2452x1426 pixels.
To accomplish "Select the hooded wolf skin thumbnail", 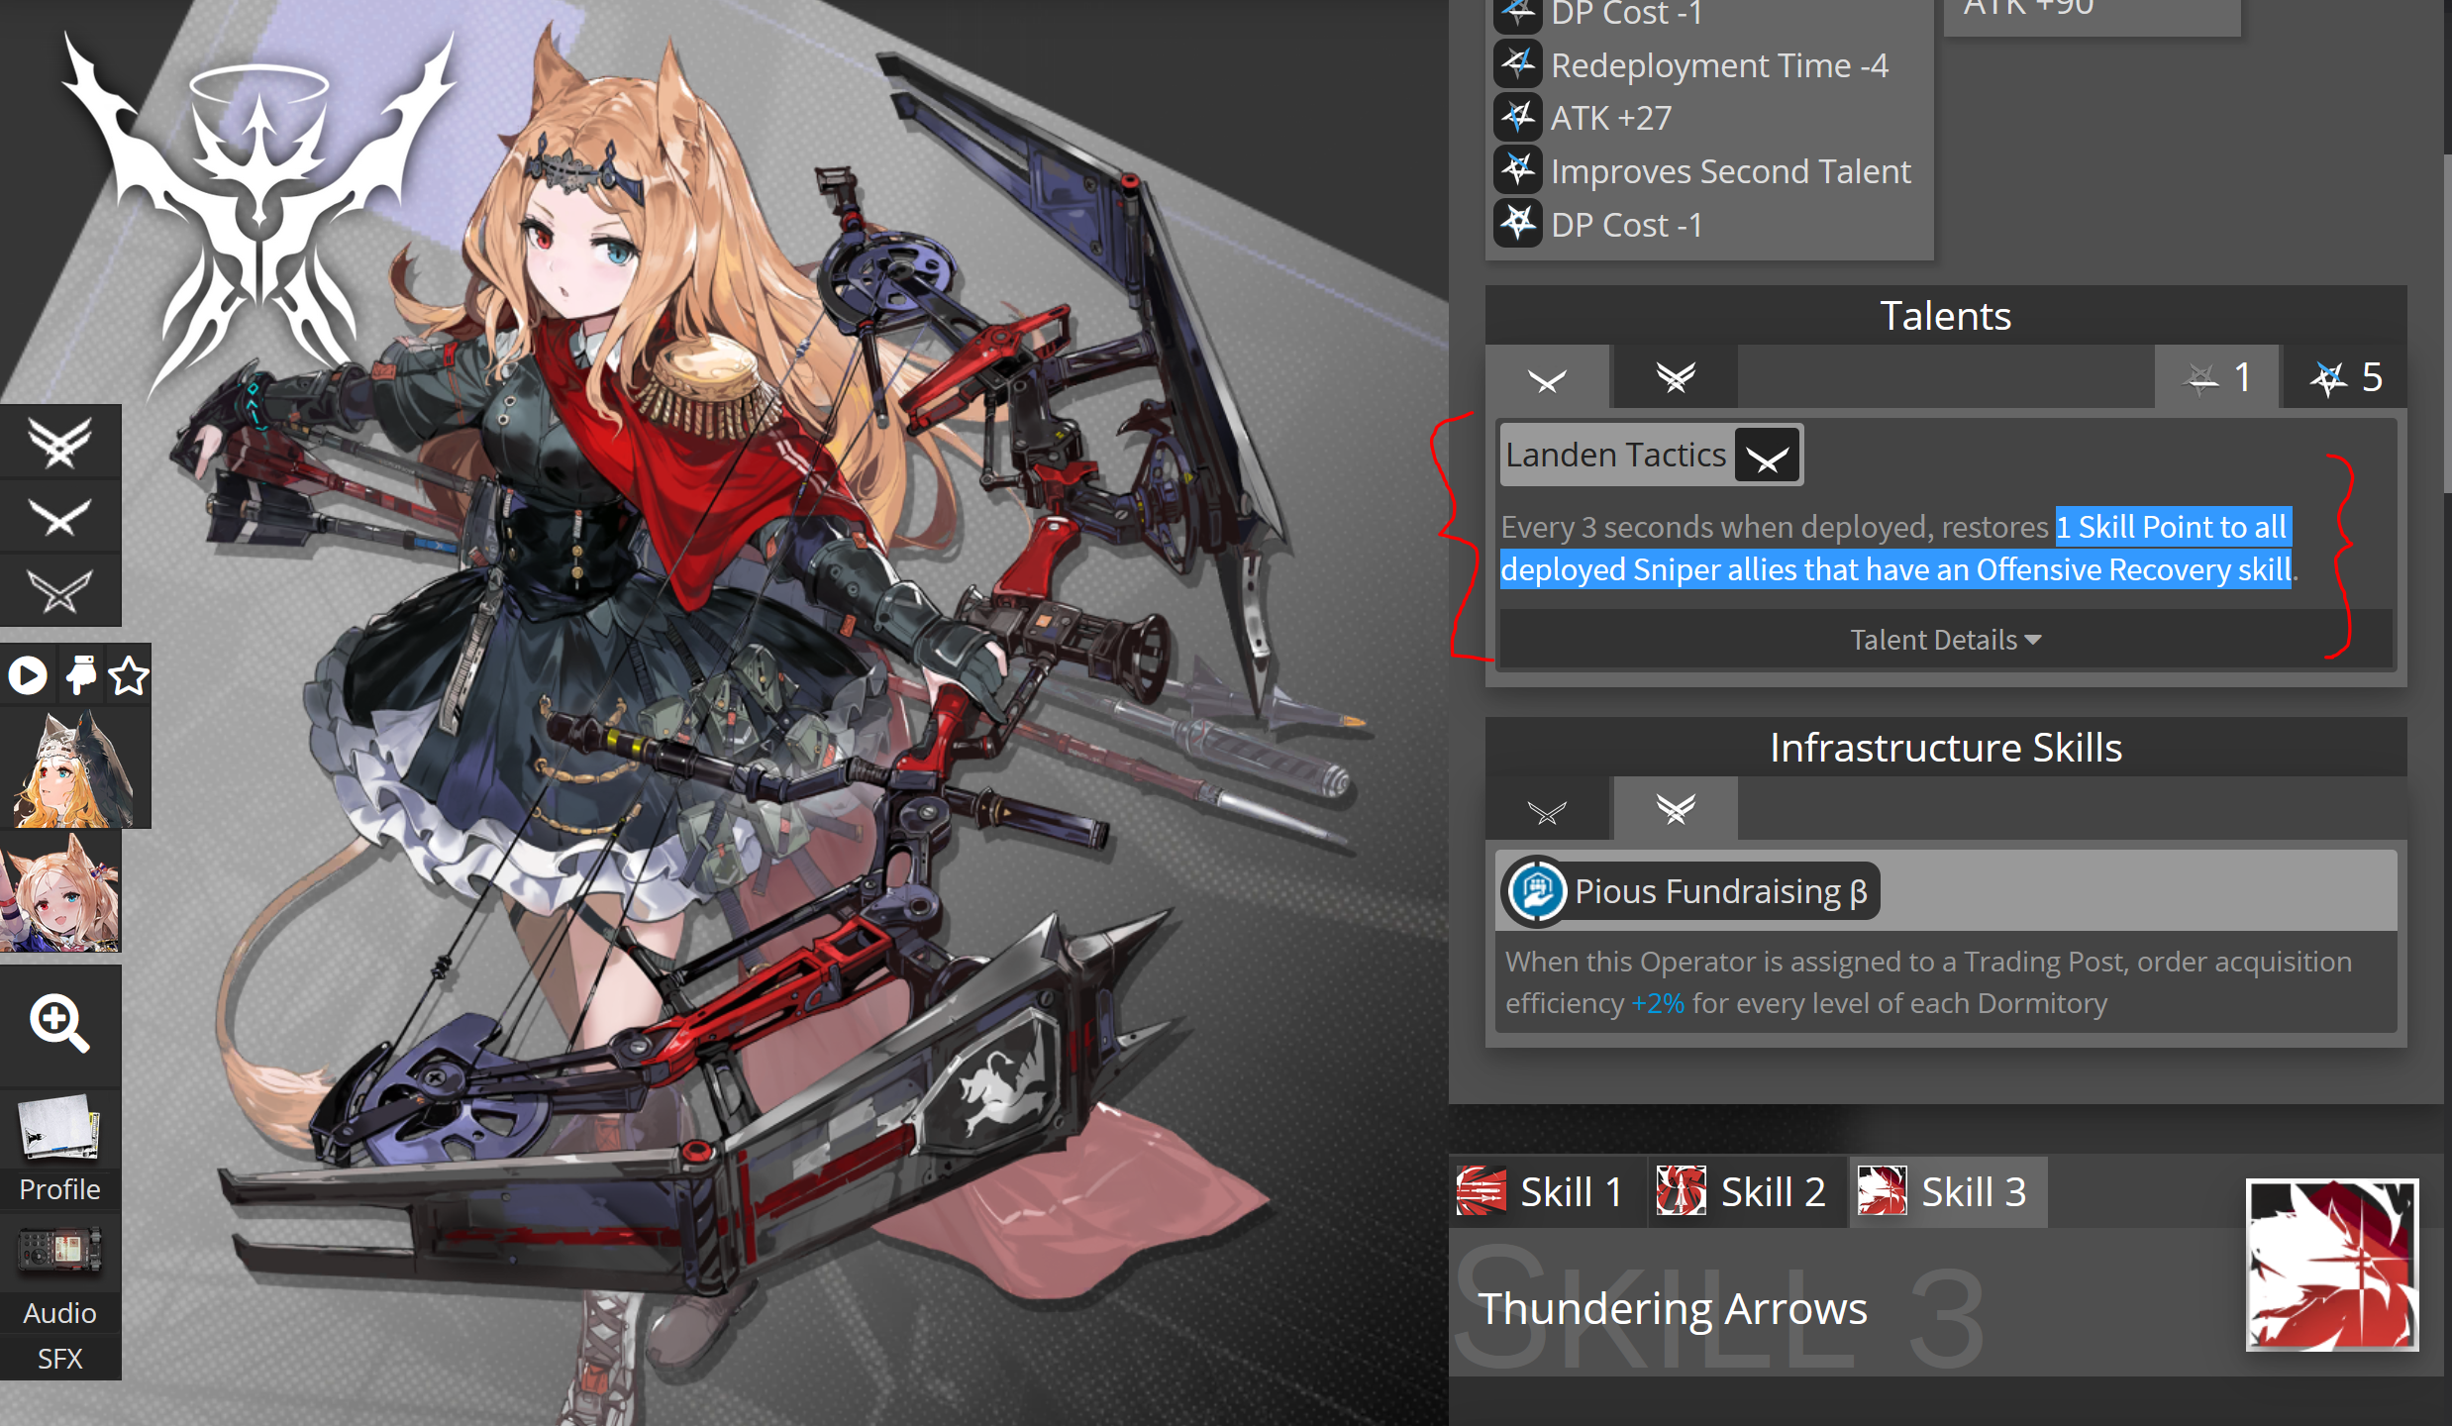I will coord(74,767).
